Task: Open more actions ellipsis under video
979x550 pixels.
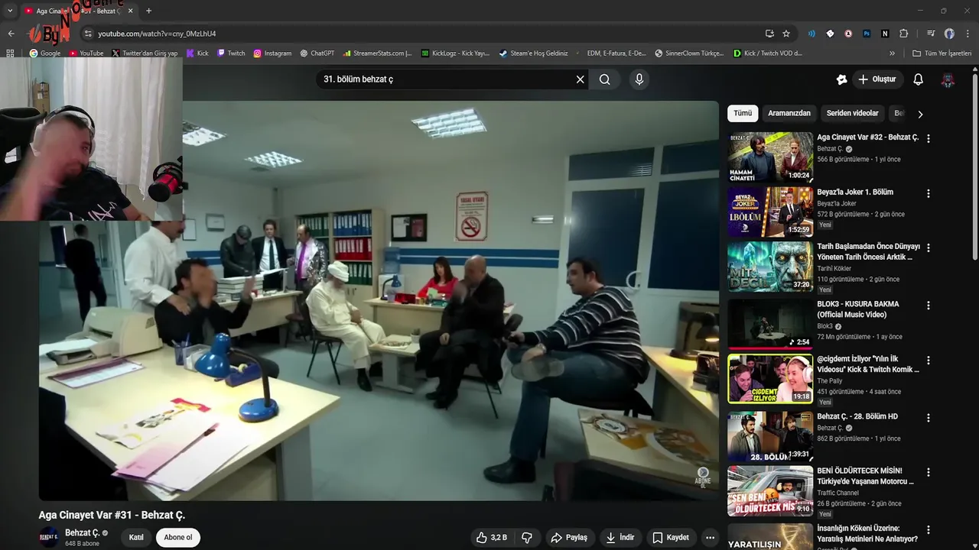Action: 711,538
